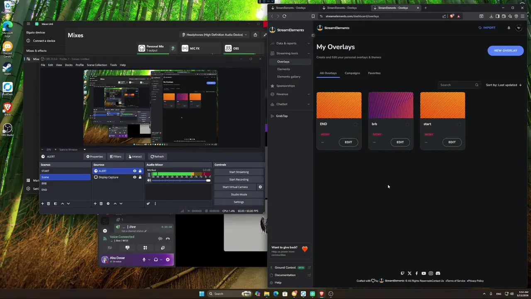This screenshot has height=299, width=531.
Task: Open OBS Studio desktop shortcut
Action: pyautogui.click(x=7, y=130)
